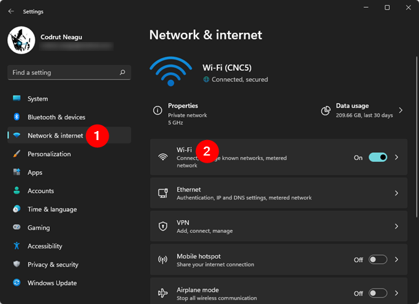This screenshot has width=419, height=304.
Task: Click the connected globe status icon
Action: [206, 79]
